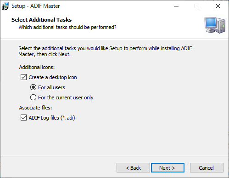The width and height of the screenshot is (229, 178).
Task: Toggle the ADIF Log files (*.adi) checkbox
Action: point(23,118)
